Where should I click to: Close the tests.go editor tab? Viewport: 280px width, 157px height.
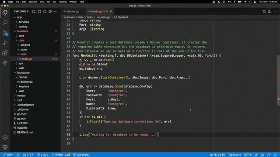(x=111, y=11)
